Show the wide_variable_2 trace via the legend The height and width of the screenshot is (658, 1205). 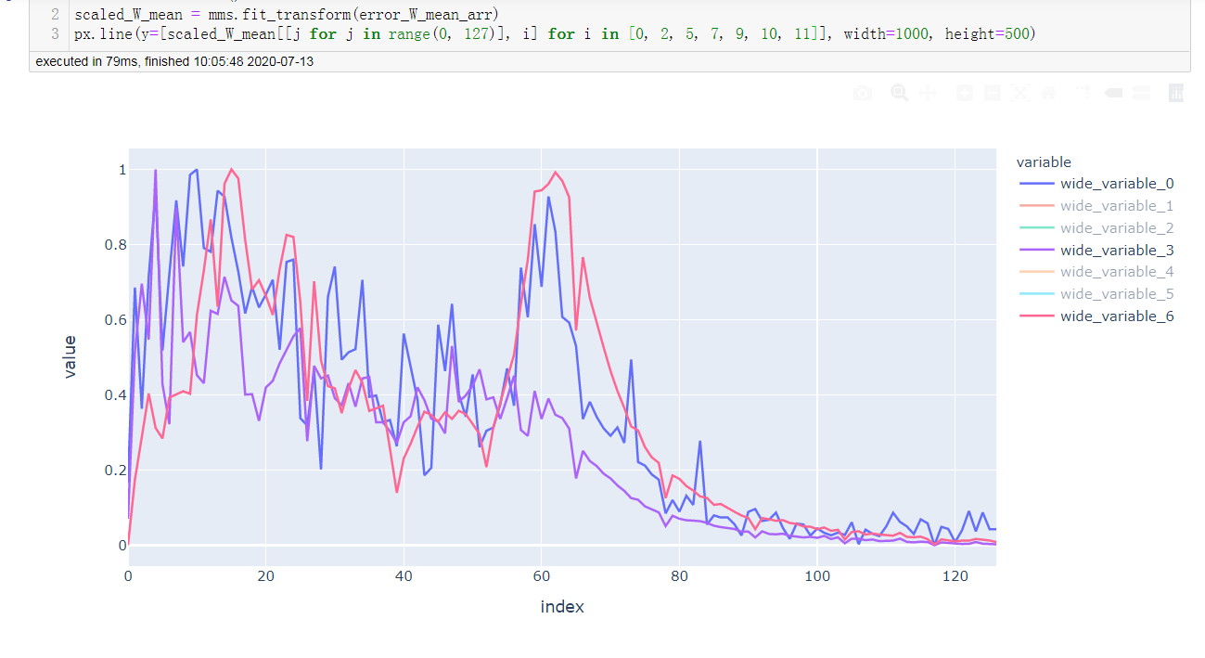pos(1117,227)
